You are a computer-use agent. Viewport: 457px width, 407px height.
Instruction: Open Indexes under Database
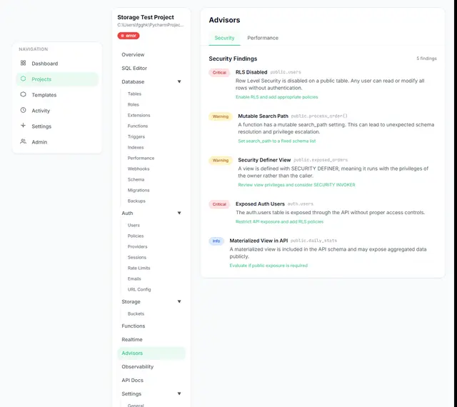(x=136, y=148)
